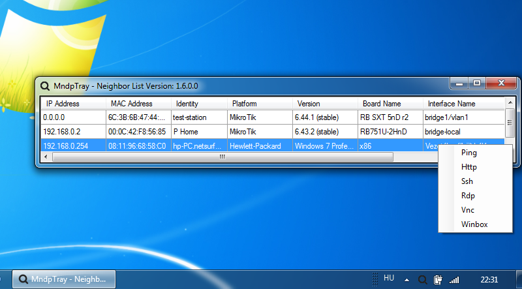Sort by Identity column header
This screenshot has width=522, height=289.
coord(199,104)
